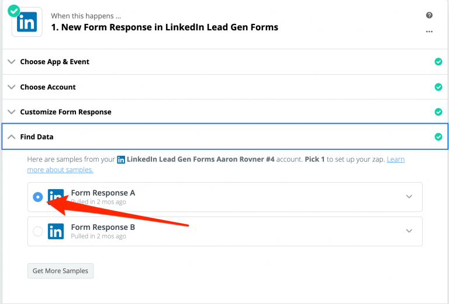449x304 pixels.
Task: Click the LinkedIn app icon in step header
Action: coord(27,22)
